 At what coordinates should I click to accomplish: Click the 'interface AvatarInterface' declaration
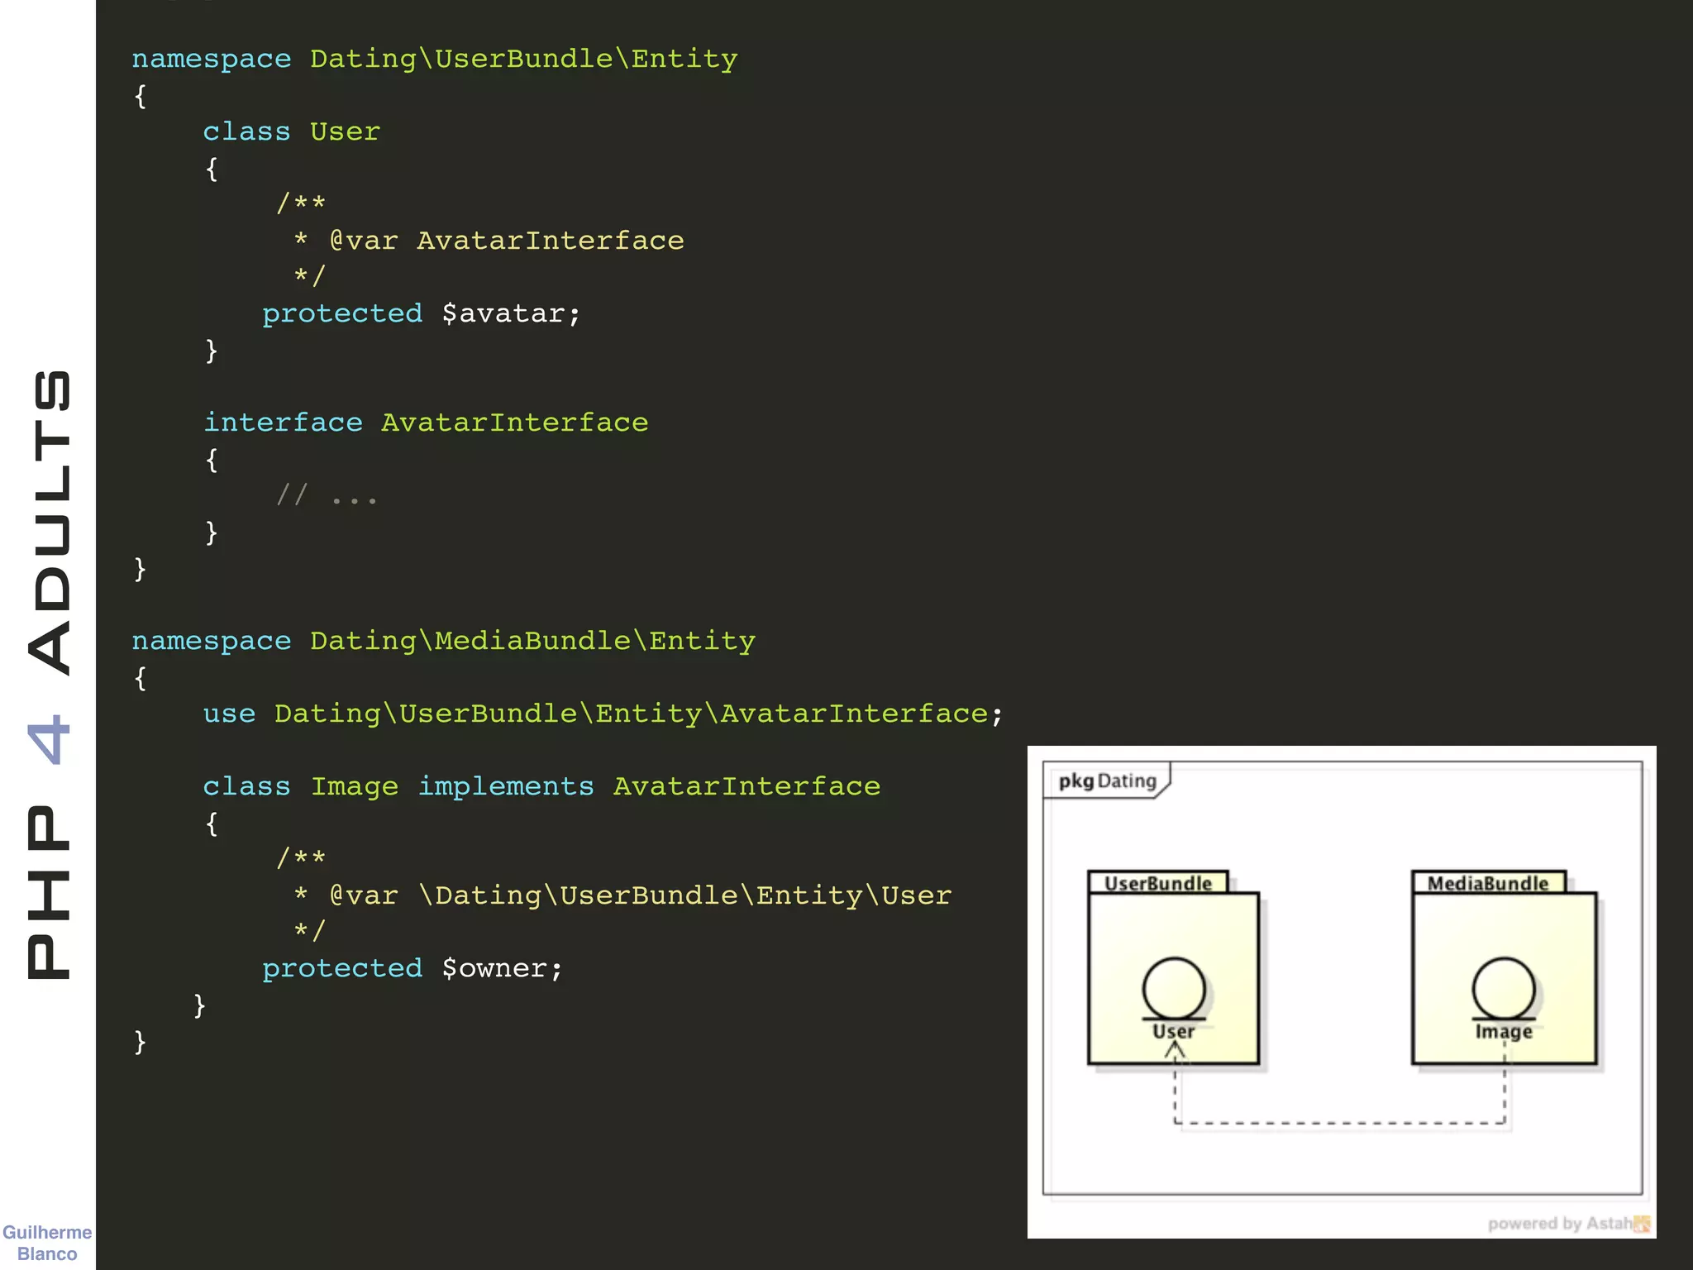pos(426,423)
